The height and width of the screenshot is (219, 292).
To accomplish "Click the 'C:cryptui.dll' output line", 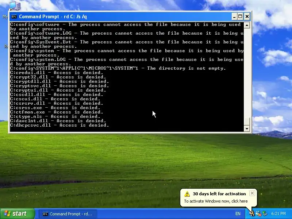I will pos(58,90).
